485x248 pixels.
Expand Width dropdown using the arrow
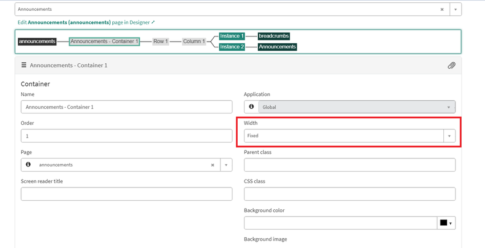[x=450, y=136]
